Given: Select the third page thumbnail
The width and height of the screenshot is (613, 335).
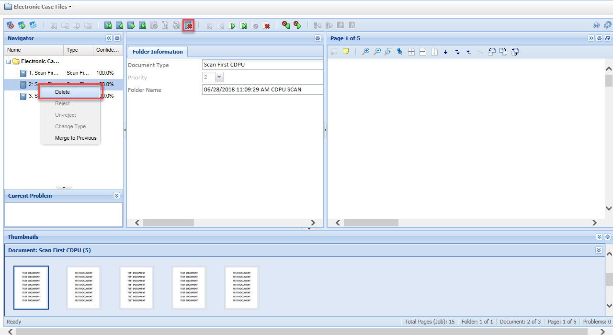Looking at the screenshot, I should pos(136,287).
